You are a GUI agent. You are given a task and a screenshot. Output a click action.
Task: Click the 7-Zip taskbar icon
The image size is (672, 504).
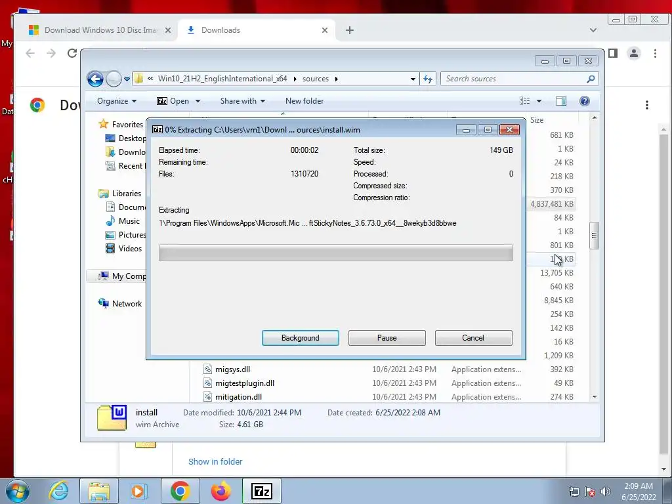tap(262, 491)
